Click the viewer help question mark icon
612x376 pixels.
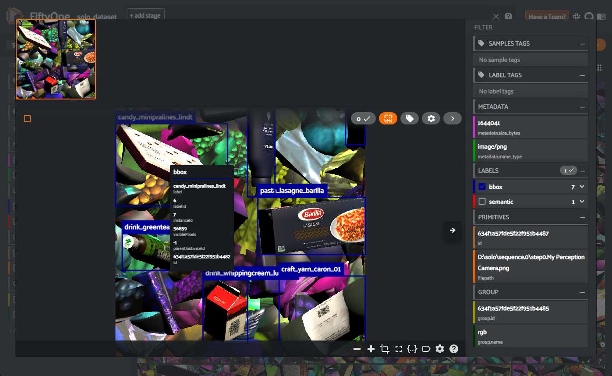coord(454,349)
